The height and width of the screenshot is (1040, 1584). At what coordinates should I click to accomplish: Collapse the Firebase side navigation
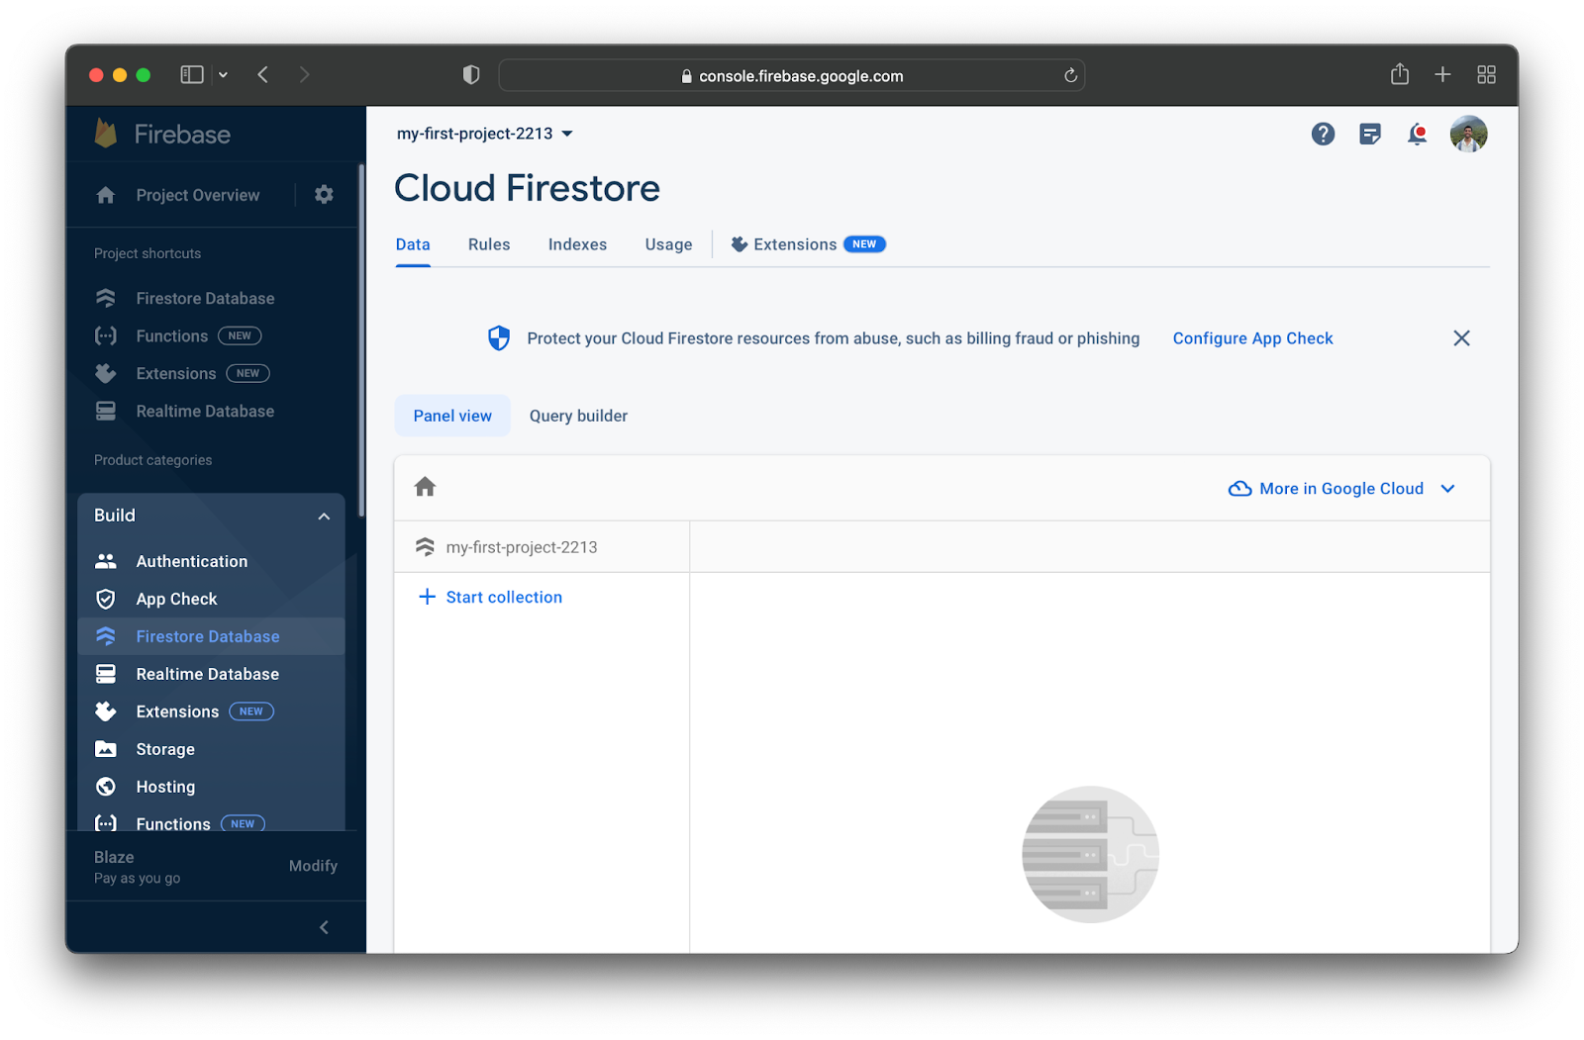[324, 927]
